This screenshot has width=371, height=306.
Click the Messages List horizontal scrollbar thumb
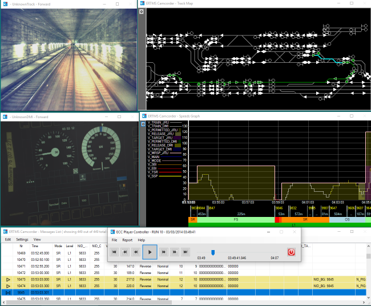88,303
